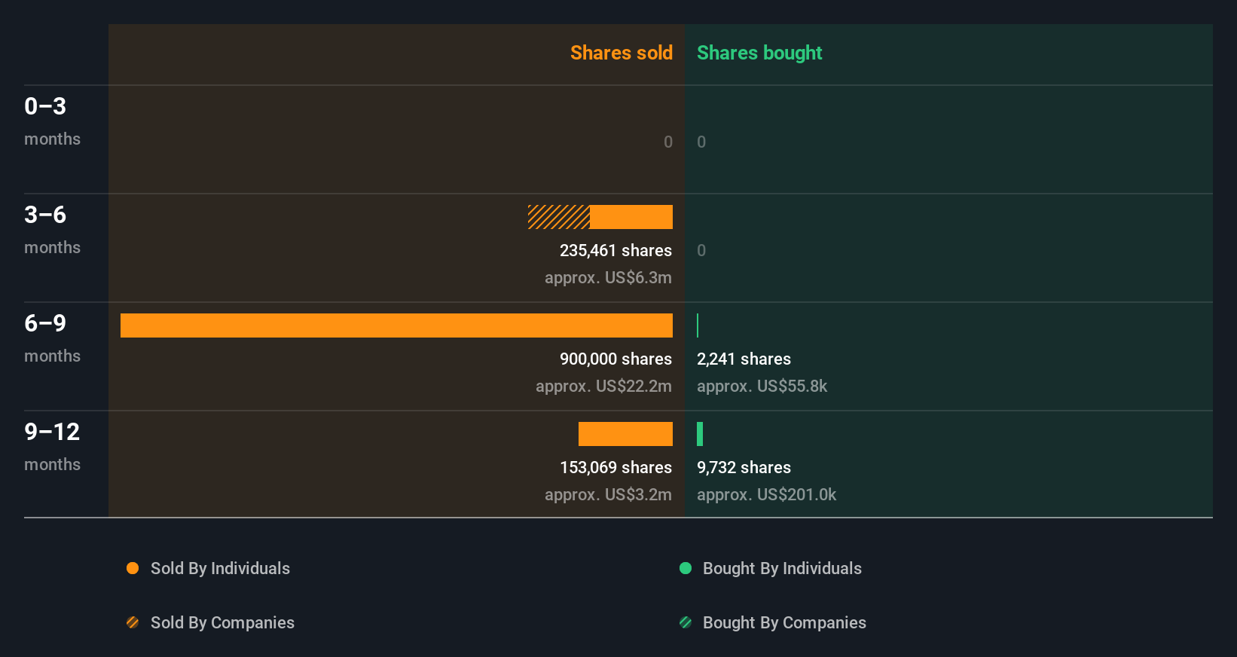Select the Shares sold column header
The width and height of the screenshot is (1237, 657).
[x=622, y=53]
